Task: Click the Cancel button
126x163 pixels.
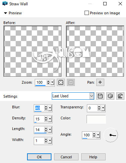Action: (66, 157)
